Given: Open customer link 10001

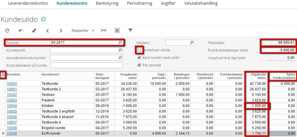Looking at the screenshot, I should coord(12,89).
